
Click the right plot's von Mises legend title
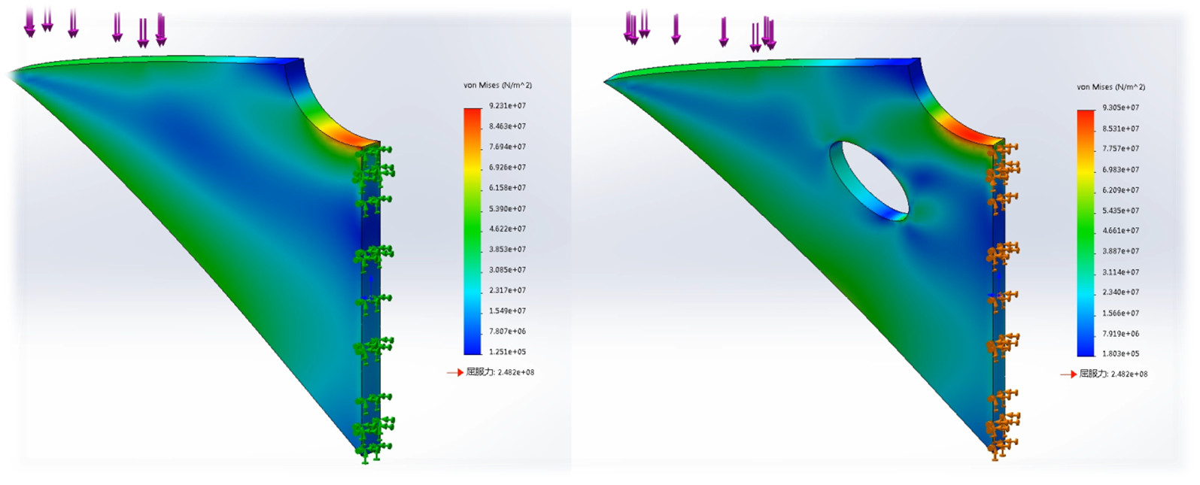(1110, 87)
